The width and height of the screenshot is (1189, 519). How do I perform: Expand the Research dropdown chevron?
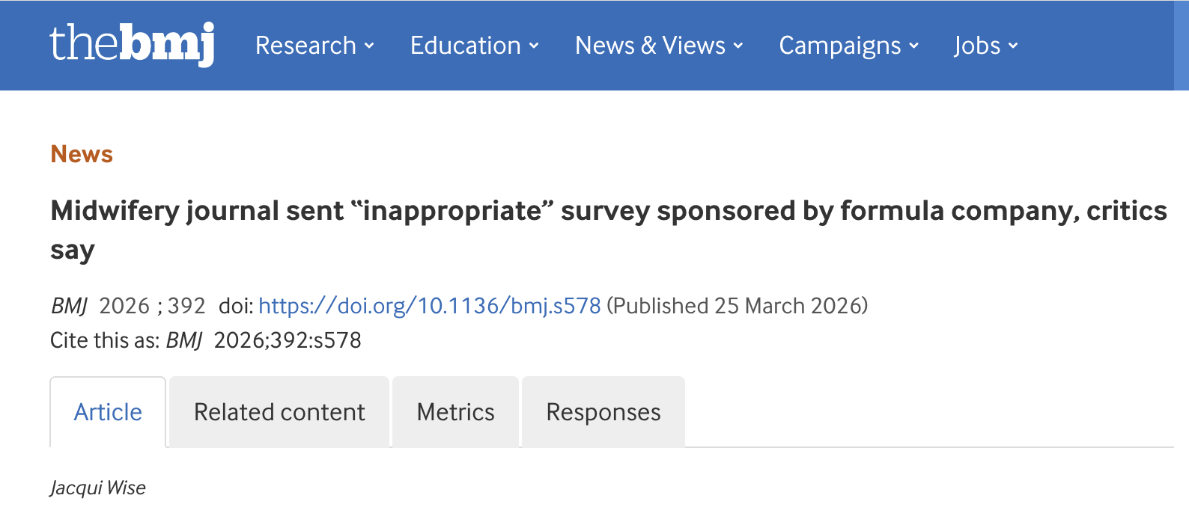(369, 46)
